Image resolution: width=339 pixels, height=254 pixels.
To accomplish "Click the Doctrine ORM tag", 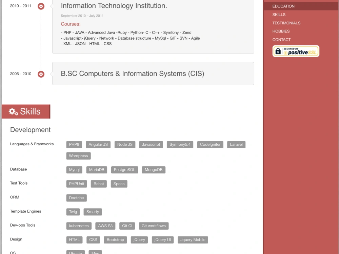I will [x=76, y=198].
